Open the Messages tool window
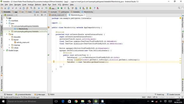 coord(40,94)
